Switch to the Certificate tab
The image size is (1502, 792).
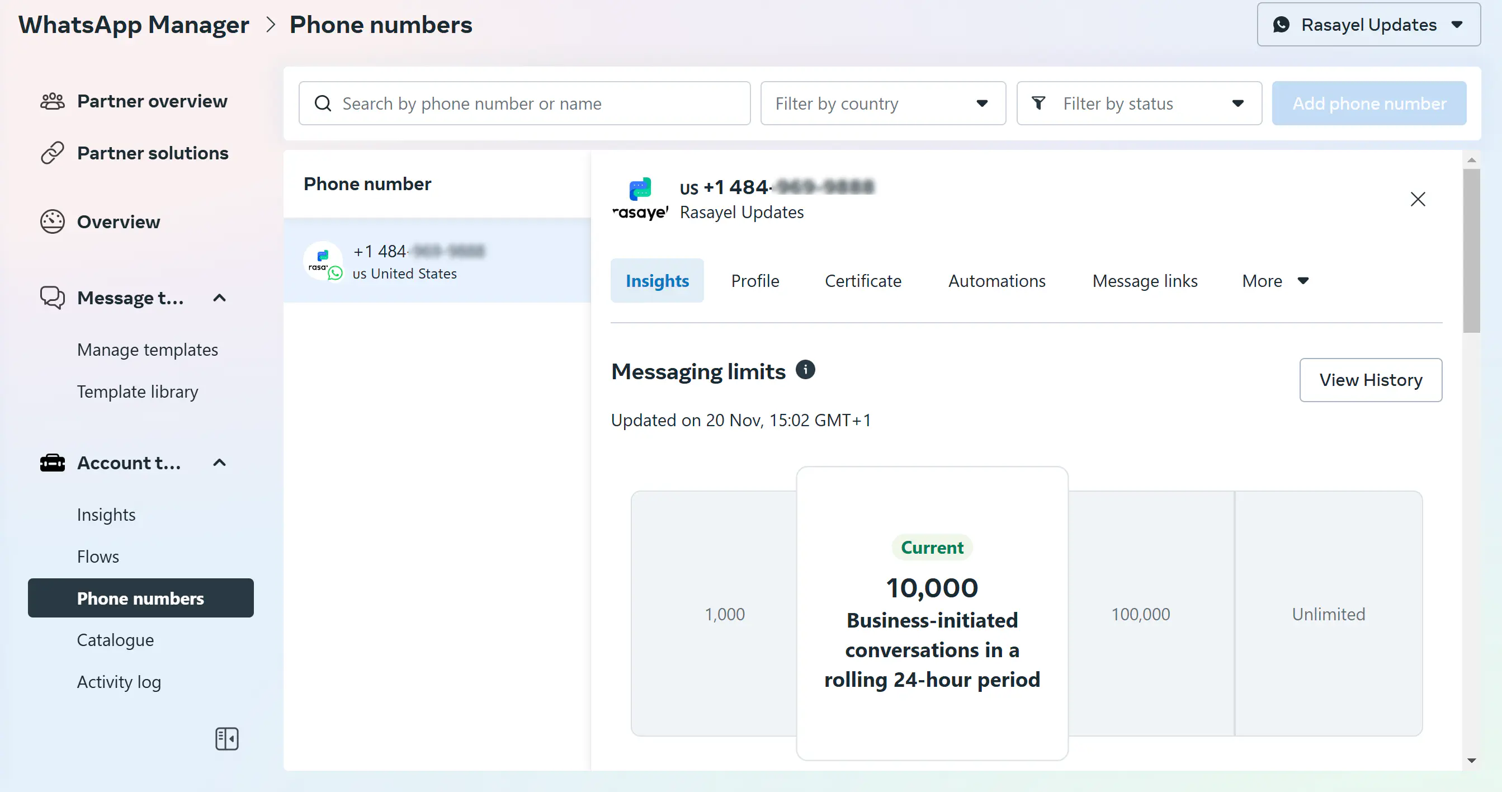coord(862,280)
